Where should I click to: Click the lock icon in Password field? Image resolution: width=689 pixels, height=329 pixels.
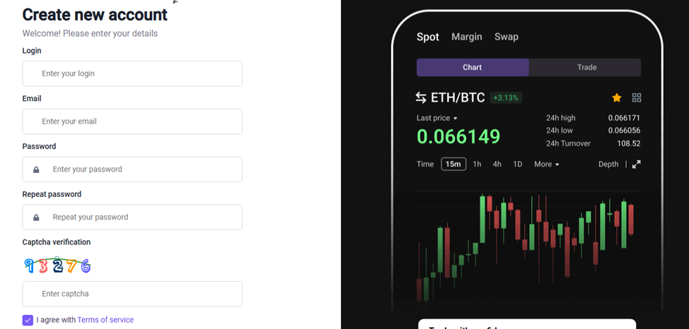(36, 169)
